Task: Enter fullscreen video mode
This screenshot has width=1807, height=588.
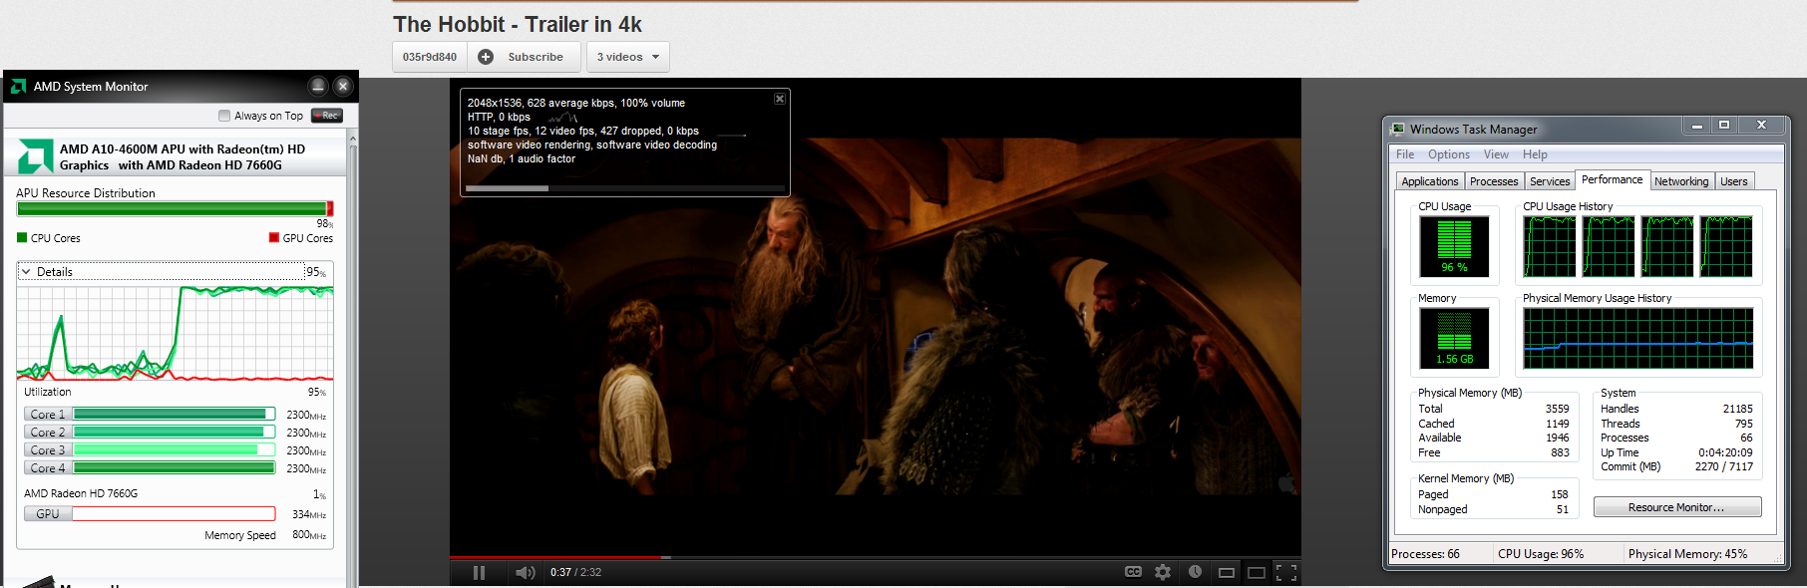Action: coord(1286,572)
